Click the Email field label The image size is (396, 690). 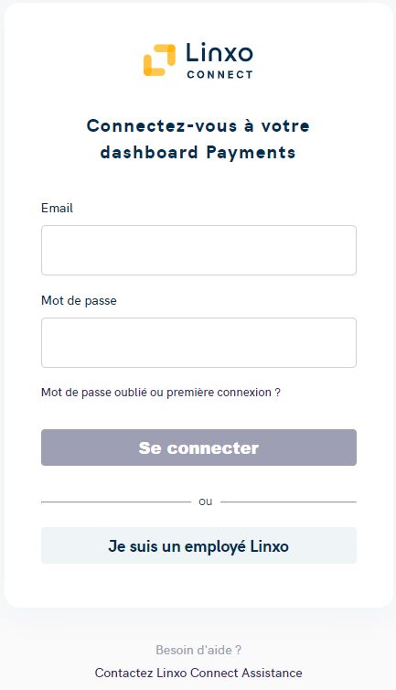[58, 208]
